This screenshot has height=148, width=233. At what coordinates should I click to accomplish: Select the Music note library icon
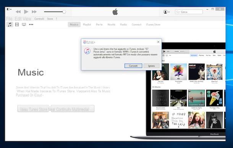pyautogui.click(x=10, y=24)
